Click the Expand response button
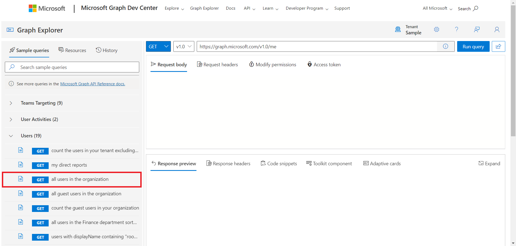 pos(489,164)
